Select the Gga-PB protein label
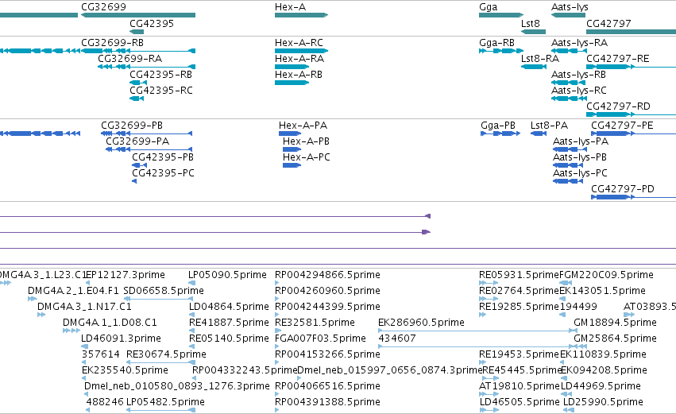This screenshot has height=414, width=676. [498, 126]
